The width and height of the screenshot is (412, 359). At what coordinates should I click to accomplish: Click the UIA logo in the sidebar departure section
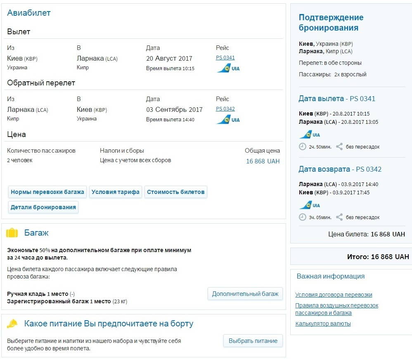[310, 135]
